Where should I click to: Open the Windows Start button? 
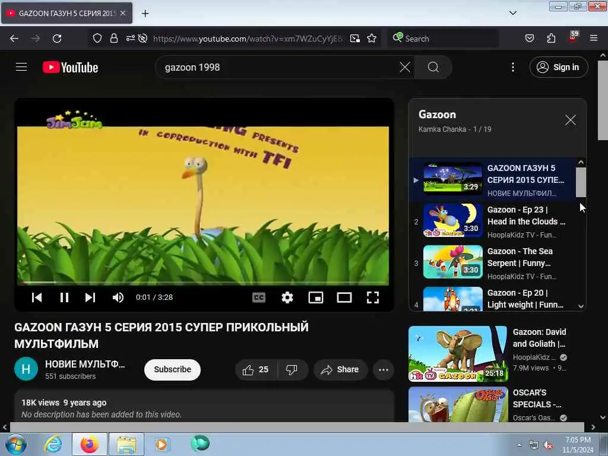tap(15, 444)
